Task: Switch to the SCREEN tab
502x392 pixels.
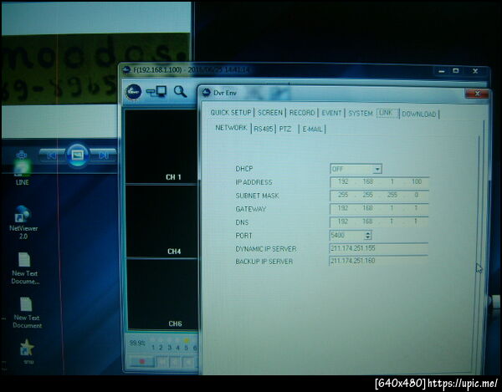Action: click(x=270, y=113)
